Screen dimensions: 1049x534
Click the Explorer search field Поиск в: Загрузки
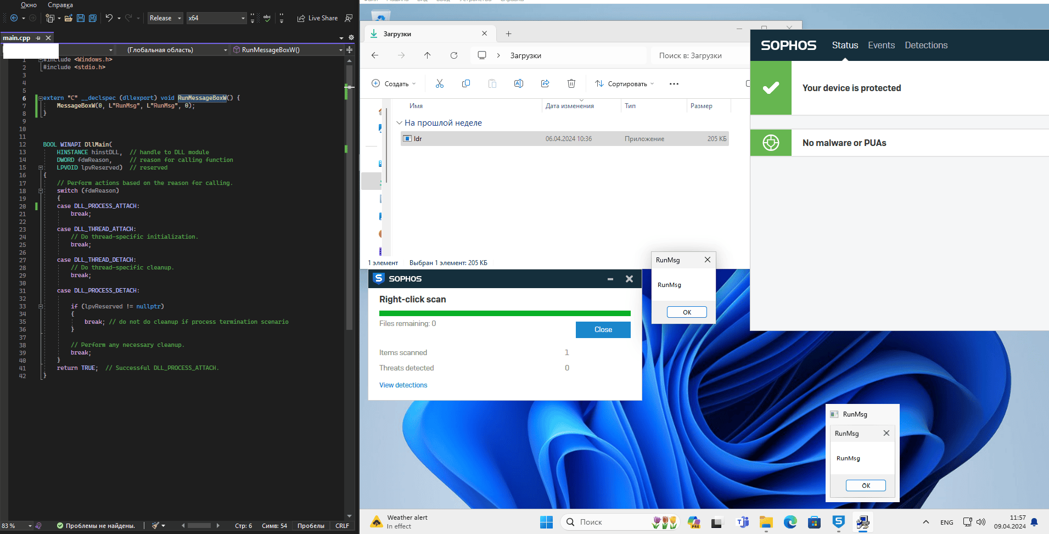click(700, 55)
